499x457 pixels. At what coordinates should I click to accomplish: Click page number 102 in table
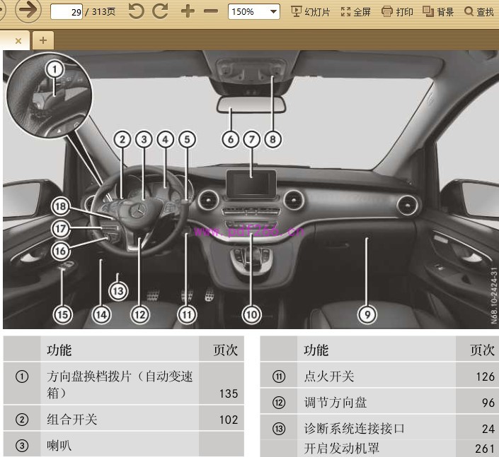tap(229, 420)
